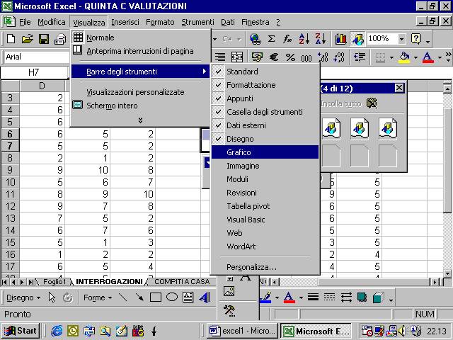Click the New workbook icon
The height and width of the screenshot is (340, 453).
(11, 39)
